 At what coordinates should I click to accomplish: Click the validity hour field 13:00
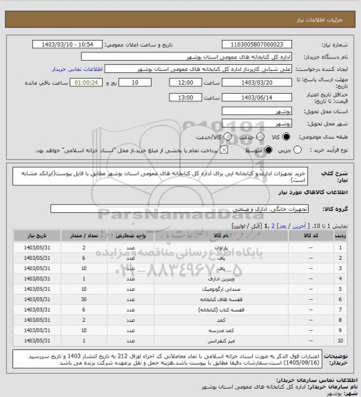pos(185,97)
